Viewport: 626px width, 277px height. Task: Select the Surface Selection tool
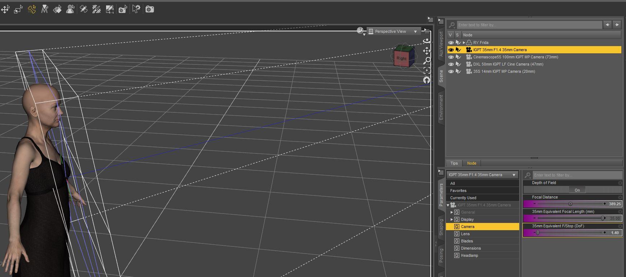(x=57, y=9)
